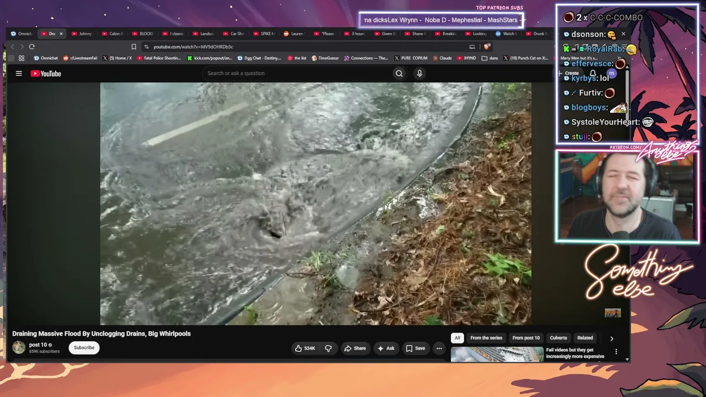The height and width of the screenshot is (397, 706).
Task: Switch to the Cabin browser tab
Action: 113,34
